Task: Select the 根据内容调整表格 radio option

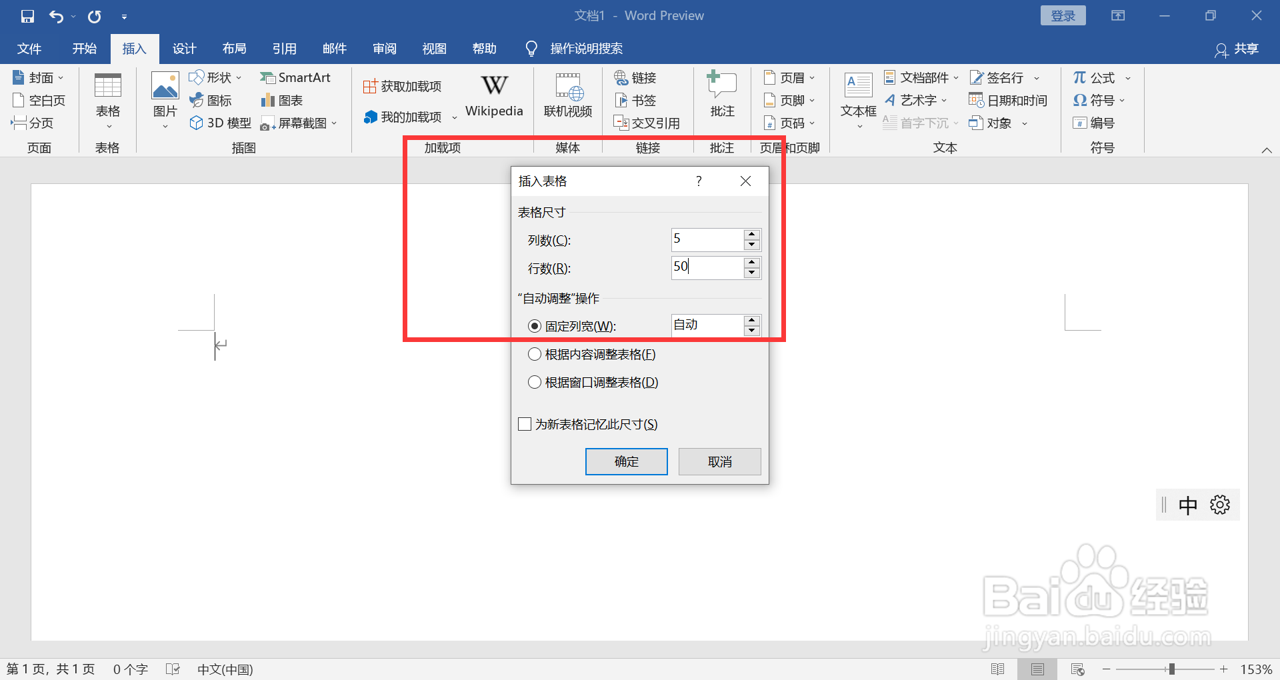Action: tap(534, 354)
